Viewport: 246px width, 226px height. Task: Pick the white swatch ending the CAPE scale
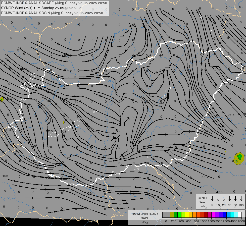point(240,215)
